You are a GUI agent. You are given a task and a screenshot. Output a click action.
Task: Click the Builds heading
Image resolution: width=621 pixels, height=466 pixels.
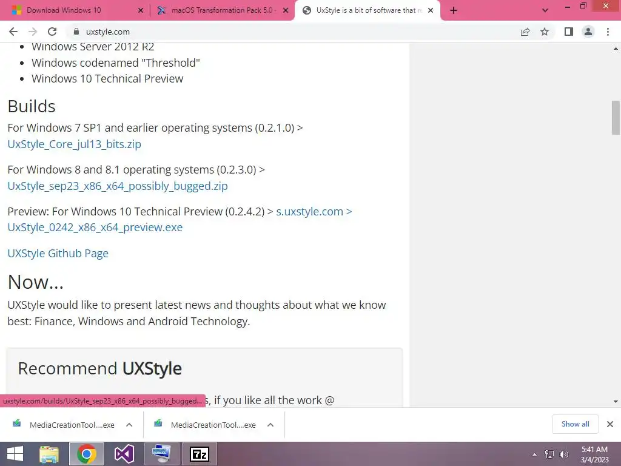pyautogui.click(x=32, y=106)
